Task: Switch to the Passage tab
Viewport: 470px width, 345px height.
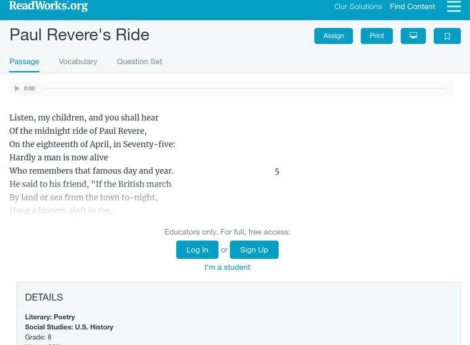Action: coord(24,62)
